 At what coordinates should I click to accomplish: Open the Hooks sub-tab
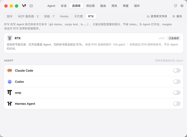(64, 16)
